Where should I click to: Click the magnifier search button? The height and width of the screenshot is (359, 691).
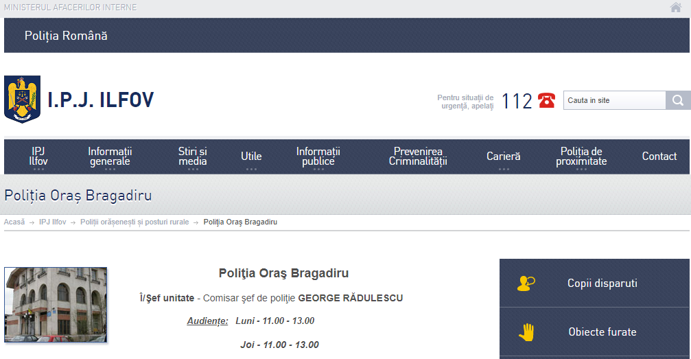pyautogui.click(x=678, y=100)
